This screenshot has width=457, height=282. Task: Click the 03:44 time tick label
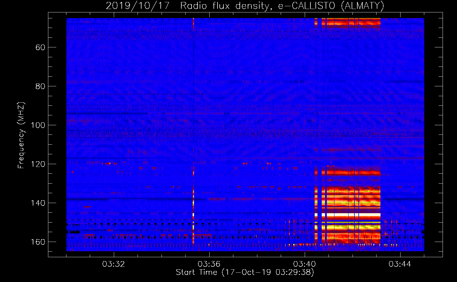coord(400,264)
